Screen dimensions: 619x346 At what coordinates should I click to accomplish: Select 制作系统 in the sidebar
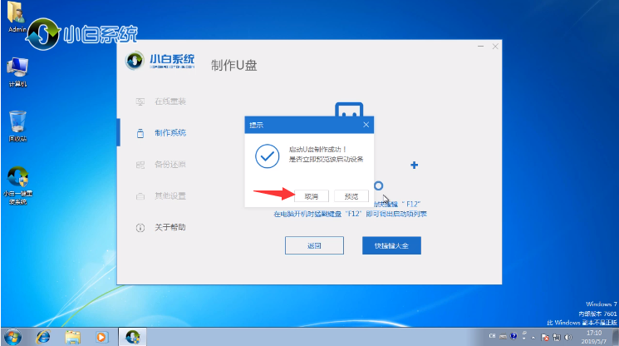point(170,133)
